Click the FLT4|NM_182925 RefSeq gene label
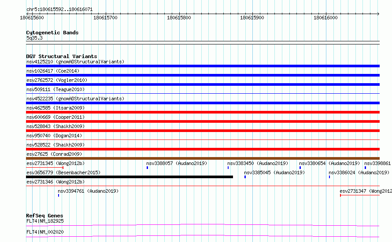Viewport: 392px width, 242px height. pos(45,221)
